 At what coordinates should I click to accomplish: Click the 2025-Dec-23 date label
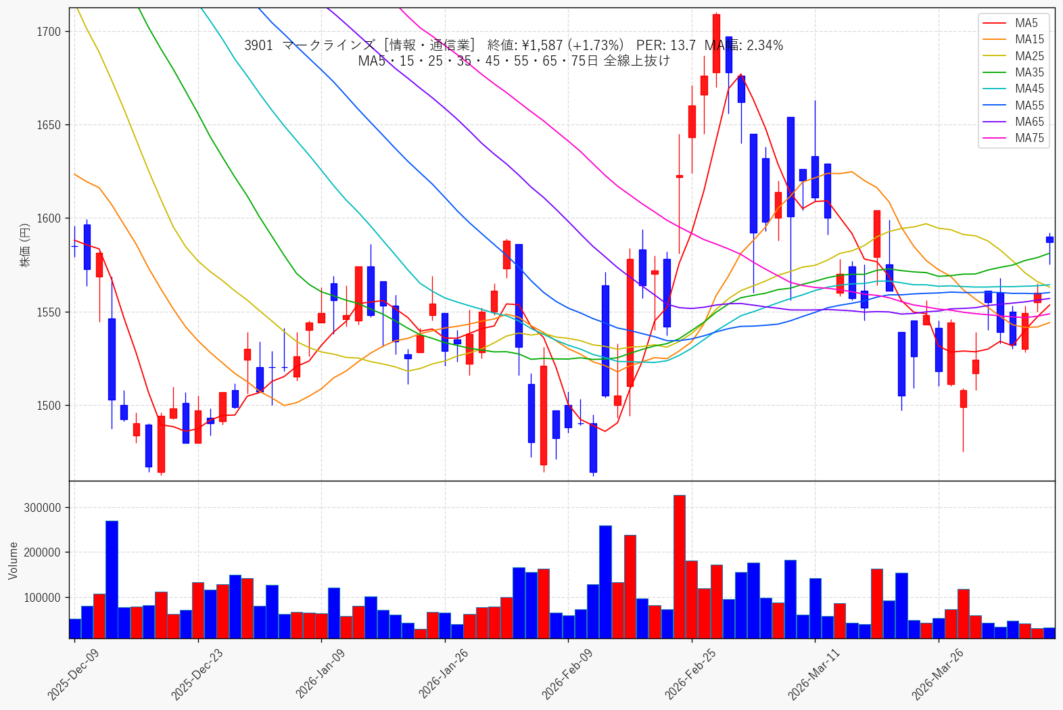point(196,673)
